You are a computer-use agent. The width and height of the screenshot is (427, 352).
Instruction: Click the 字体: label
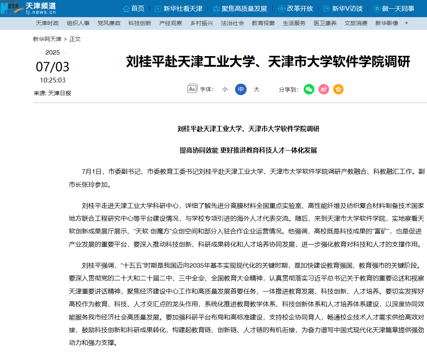207,90
